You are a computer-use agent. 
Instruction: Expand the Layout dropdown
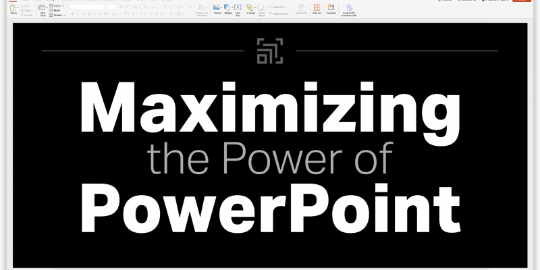pyautogui.click(x=59, y=5)
